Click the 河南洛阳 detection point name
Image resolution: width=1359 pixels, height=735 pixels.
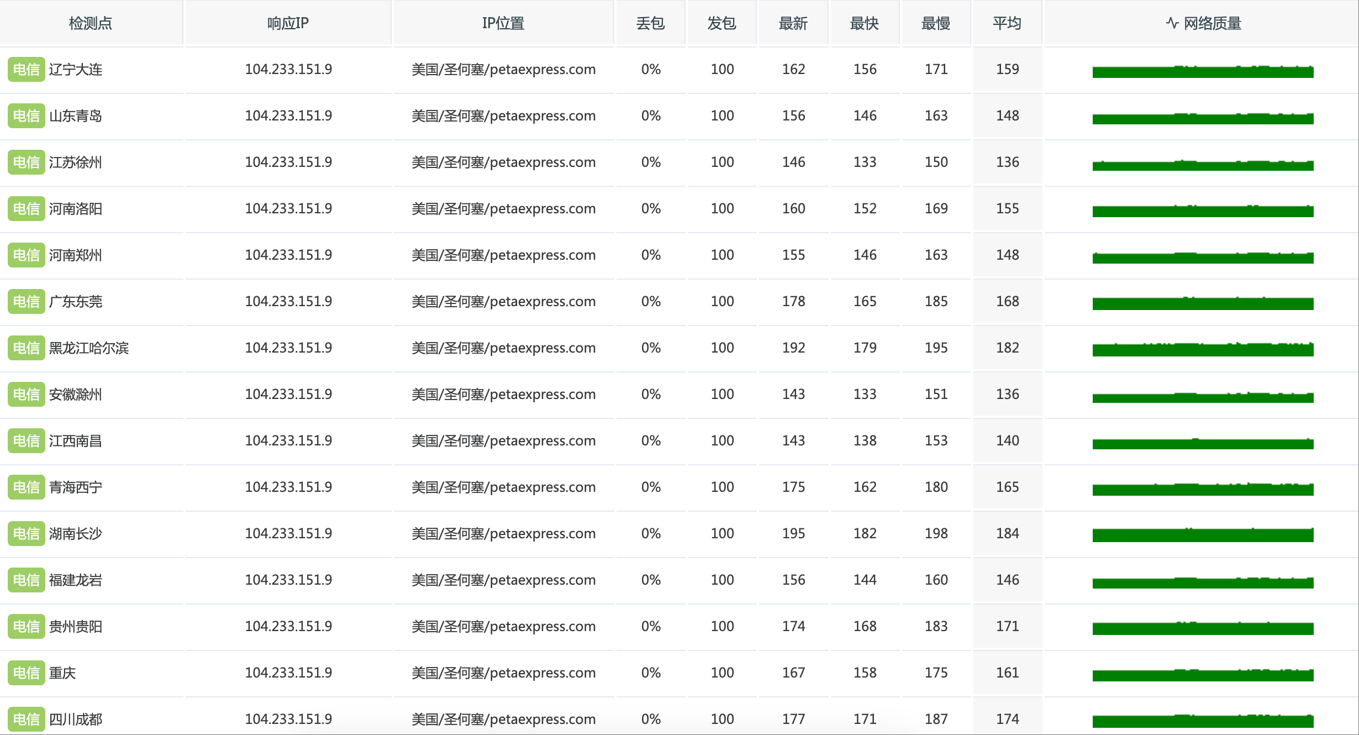click(76, 209)
